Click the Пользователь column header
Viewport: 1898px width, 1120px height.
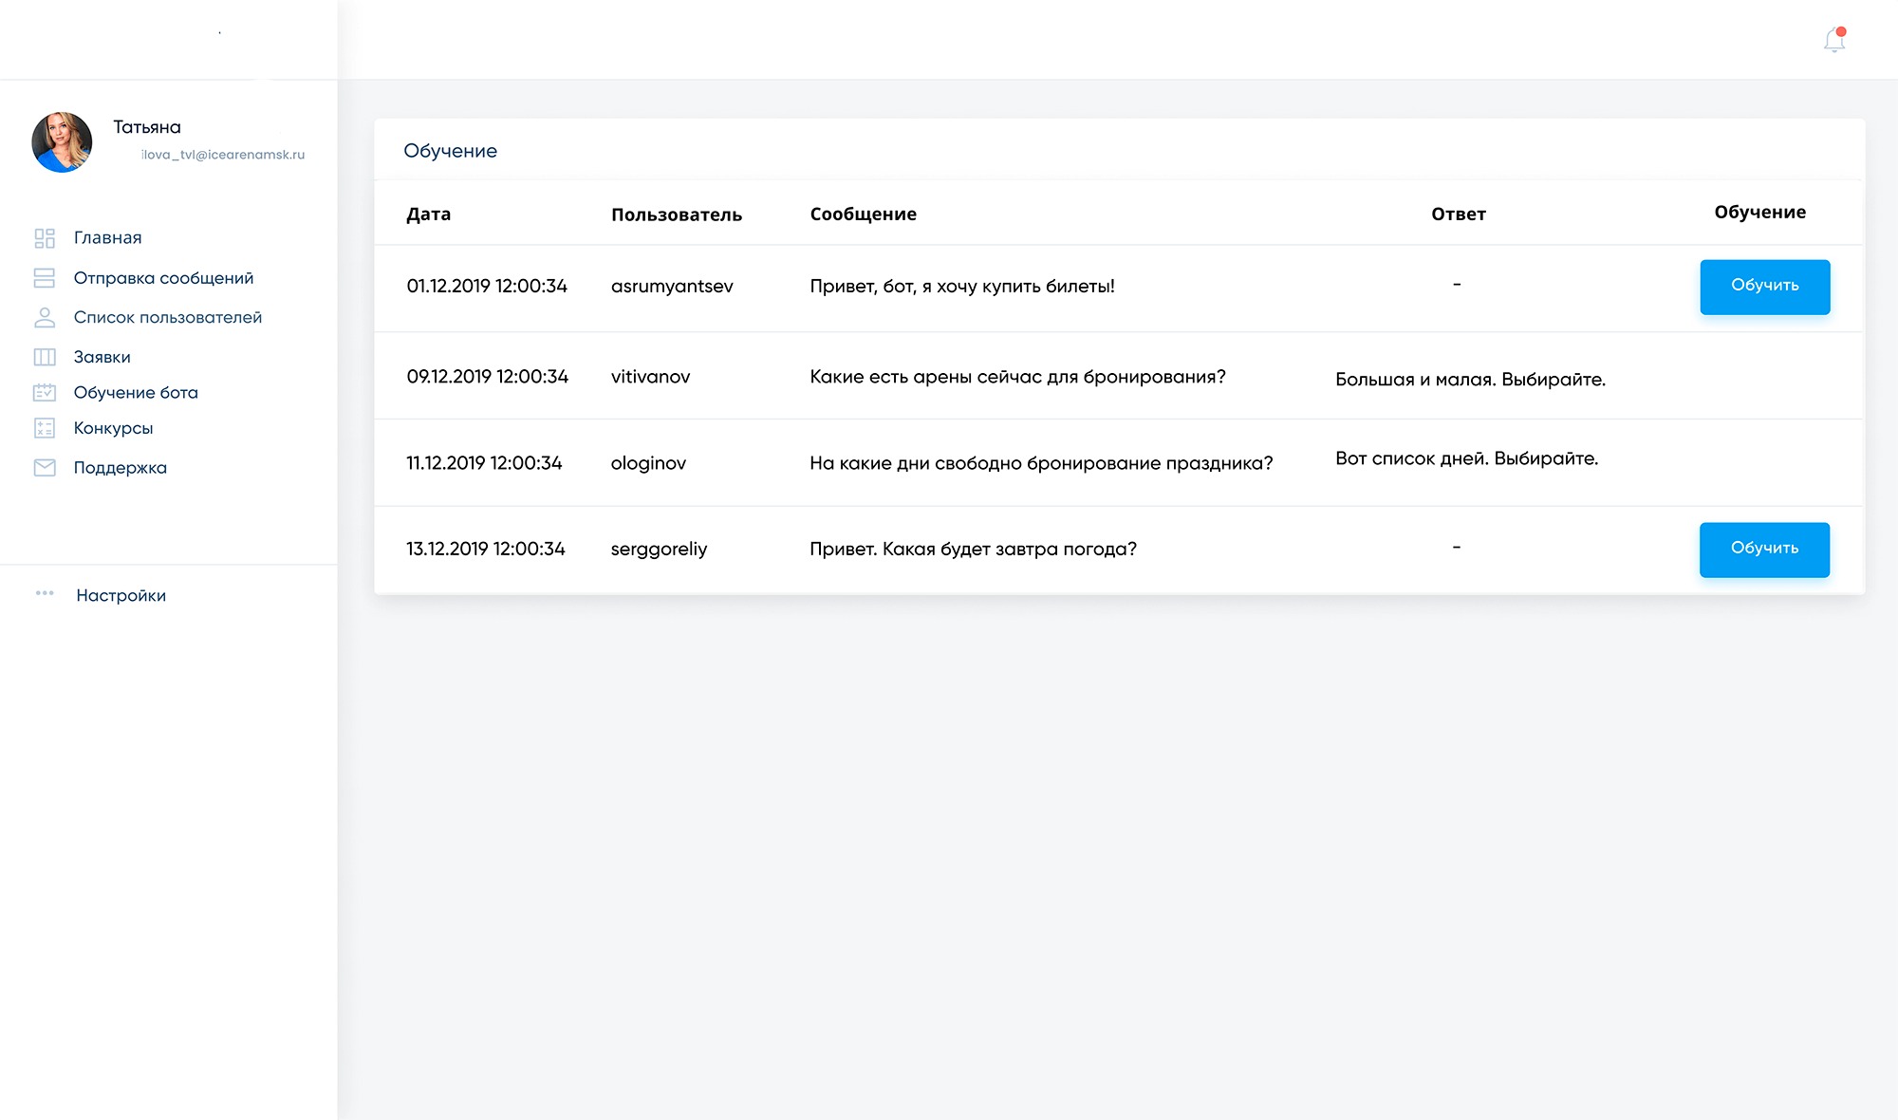tap(676, 215)
